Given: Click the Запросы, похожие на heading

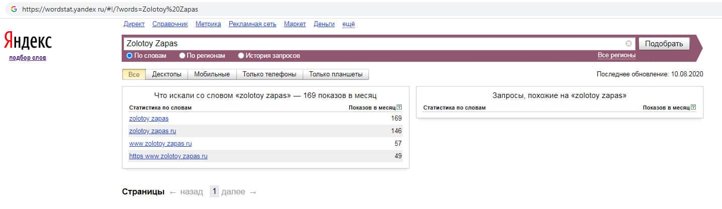Looking at the screenshot, I should (x=560, y=95).
